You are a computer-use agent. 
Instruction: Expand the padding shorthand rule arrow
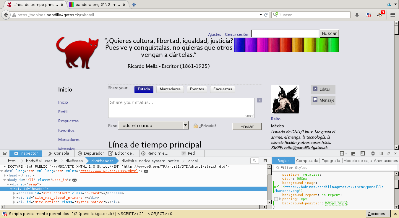pos(280,199)
